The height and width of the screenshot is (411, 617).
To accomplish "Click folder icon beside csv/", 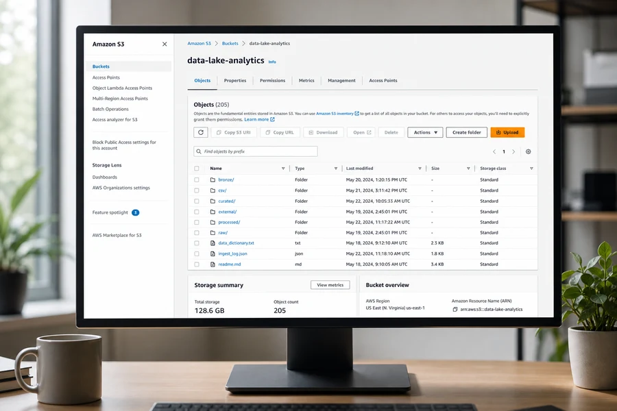I will [x=213, y=190].
